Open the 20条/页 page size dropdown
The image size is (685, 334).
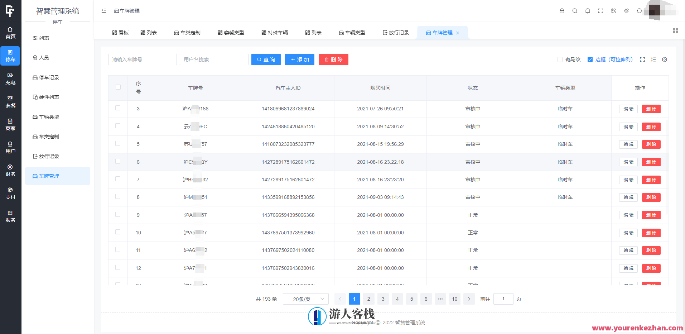click(x=305, y=299)
